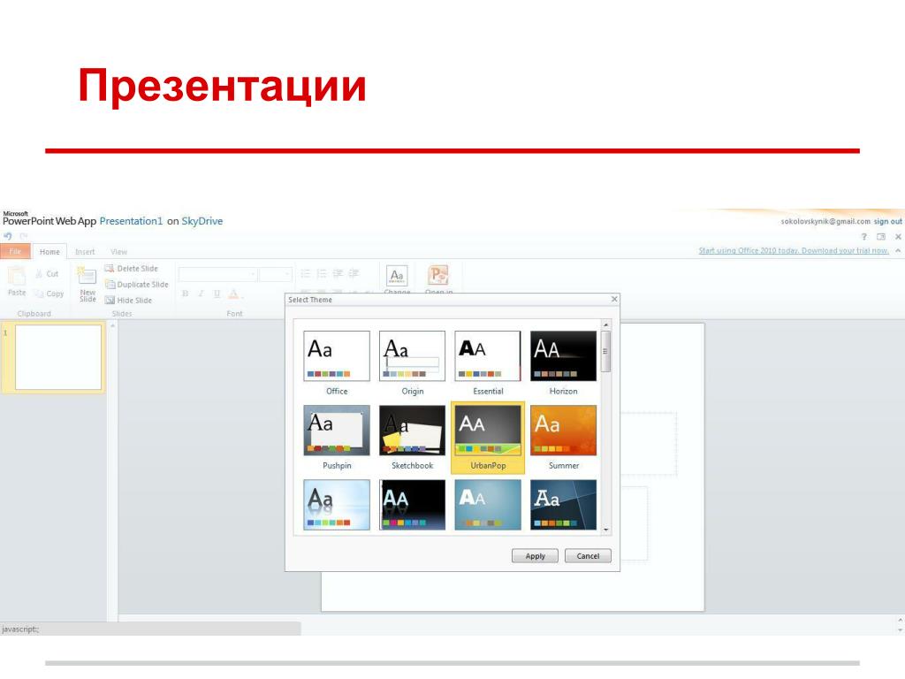This screenshot has height=679, width=905.
Task: Click the Undo arrow icon
Action: pos(7,236)
